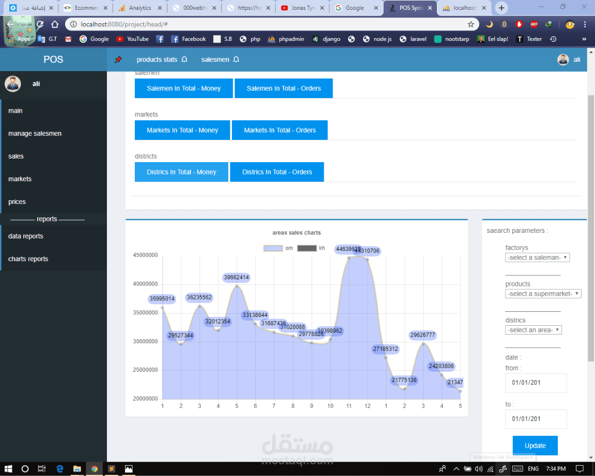Open Task View on the taskbar
595x476 pixels.
[x=42, y=469]
